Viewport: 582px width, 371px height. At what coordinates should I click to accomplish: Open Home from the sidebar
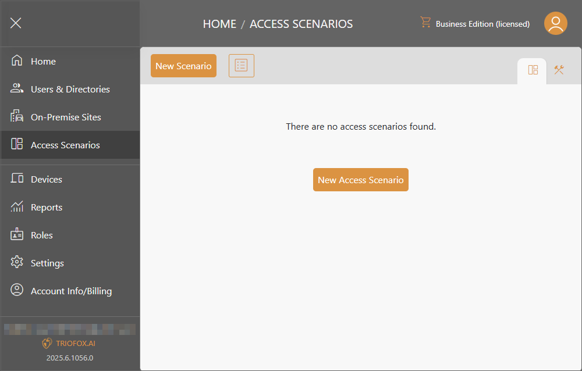click(x=70, y=61)
